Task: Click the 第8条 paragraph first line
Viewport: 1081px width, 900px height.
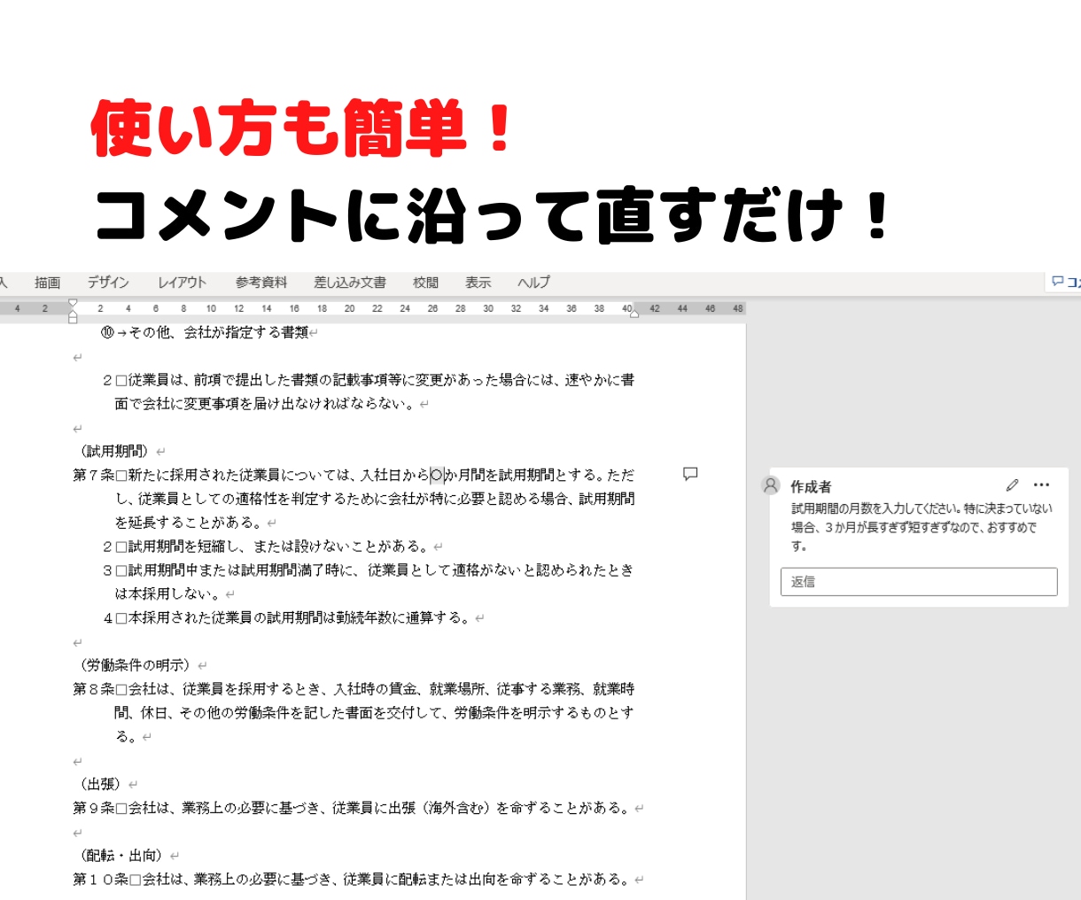Action: tap(354, 689)
